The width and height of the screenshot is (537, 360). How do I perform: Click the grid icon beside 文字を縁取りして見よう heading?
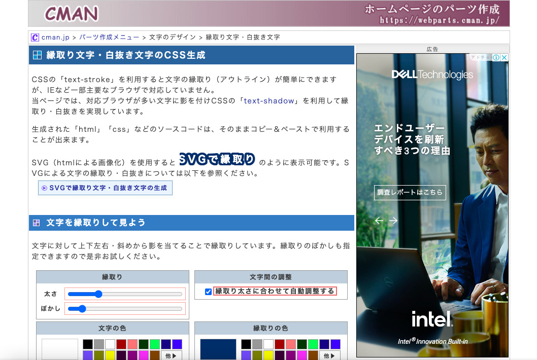(37, 222)
